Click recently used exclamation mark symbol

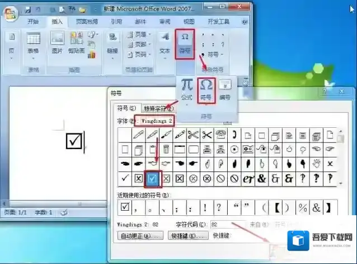(205, 207)
